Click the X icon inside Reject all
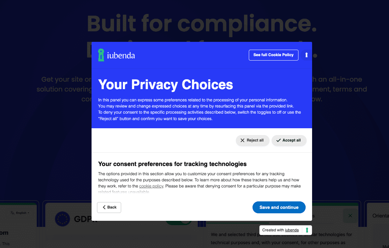This screenshot has width=389, height=248. pyautogui.click(x=242, y=140)
